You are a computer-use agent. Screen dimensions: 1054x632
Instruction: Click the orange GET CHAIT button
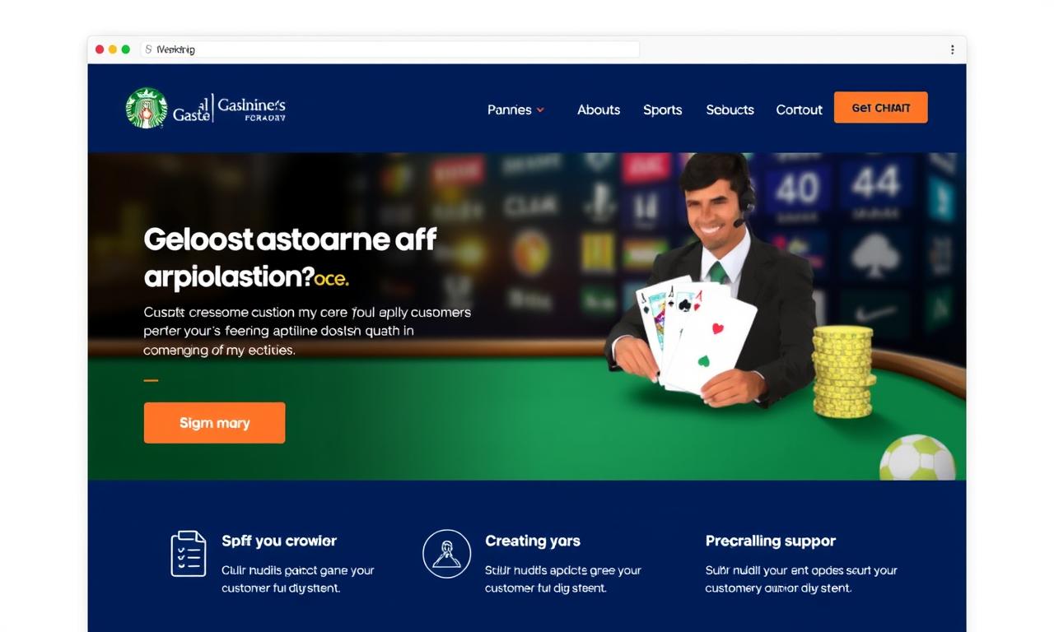(881, 108)
